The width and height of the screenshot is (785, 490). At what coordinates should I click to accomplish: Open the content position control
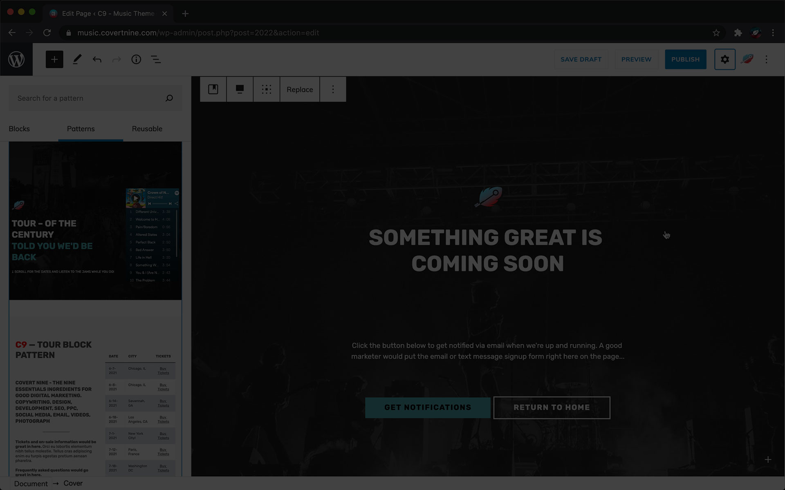click(x=240, y=89)
